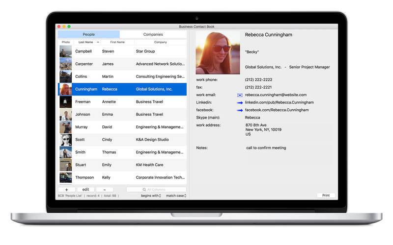Click the fax number (212) 222-2221 value
This screenshot has width=393, height=245.
258,87
